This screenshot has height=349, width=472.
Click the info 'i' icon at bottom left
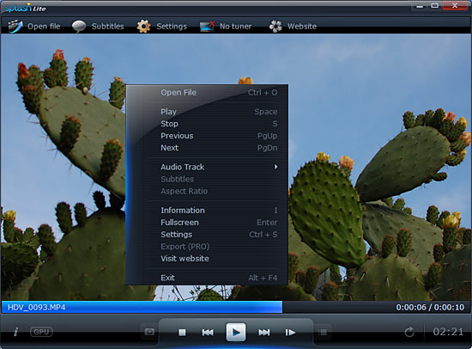(x=15, y=332)
